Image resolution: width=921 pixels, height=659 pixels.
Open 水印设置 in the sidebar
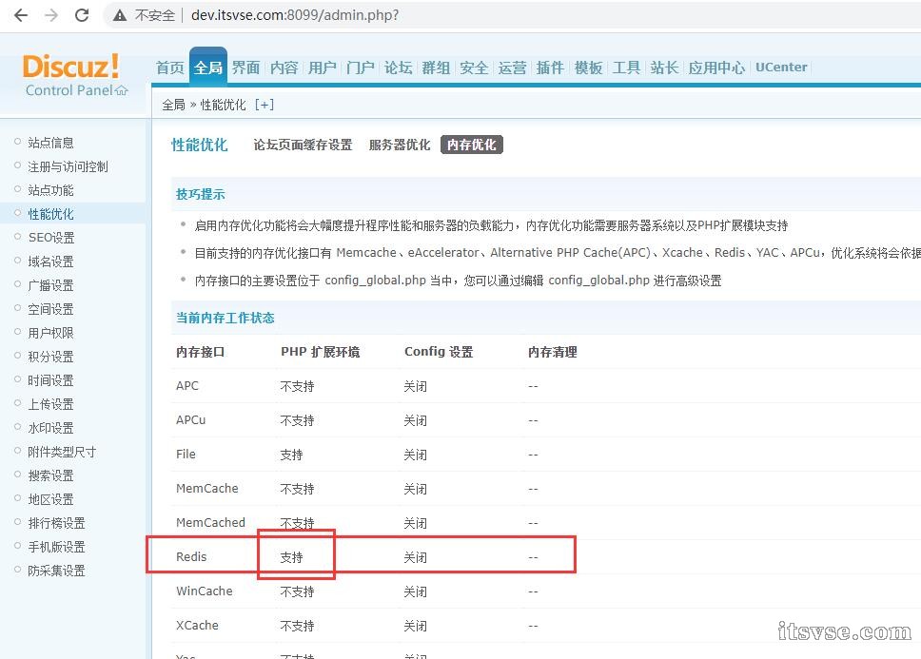[50, 428]
